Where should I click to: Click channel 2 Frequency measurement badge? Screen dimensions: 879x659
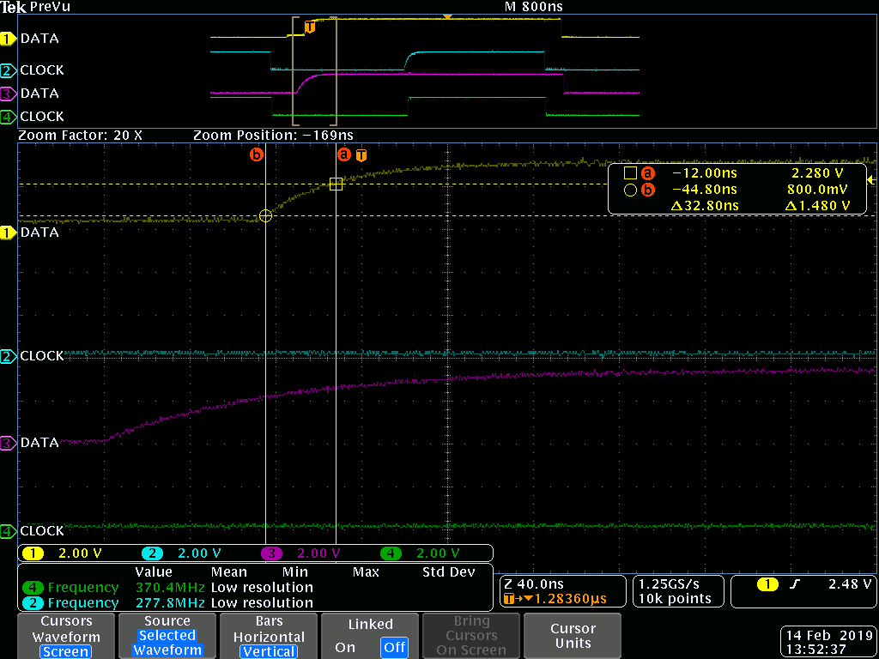point(33,603)
